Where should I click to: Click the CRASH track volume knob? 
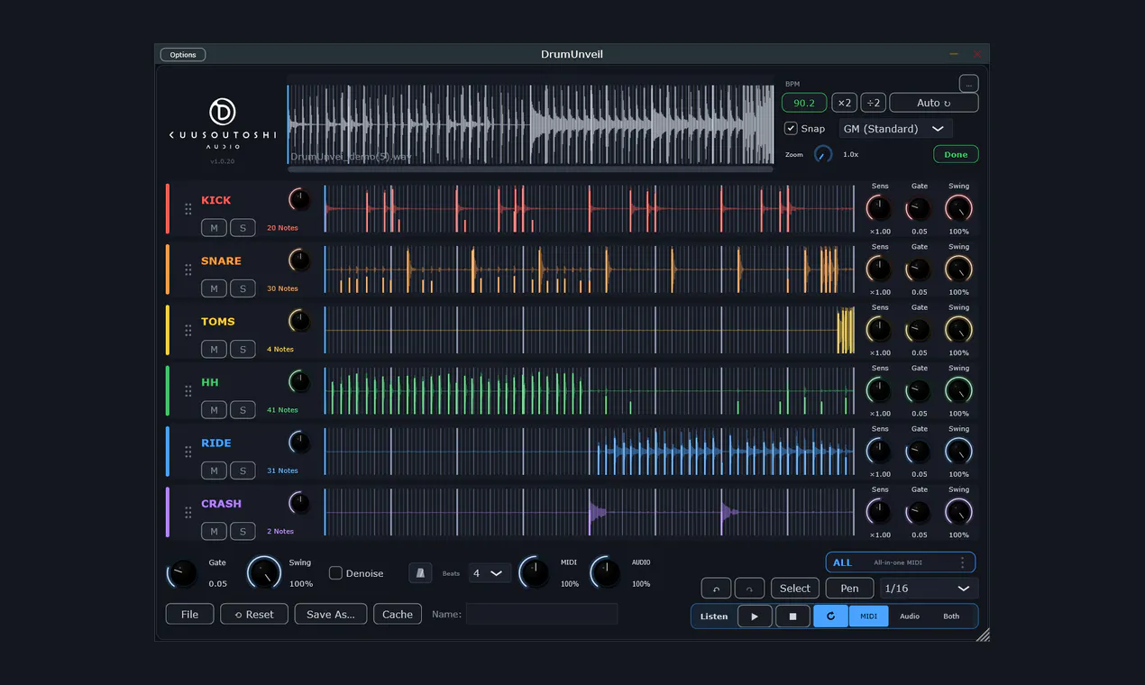tap(299, 503)
